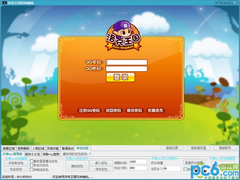The height and width of the screenshot is (180, 240).
Task: Check the 取喊话封包 option
Action: 31,170
